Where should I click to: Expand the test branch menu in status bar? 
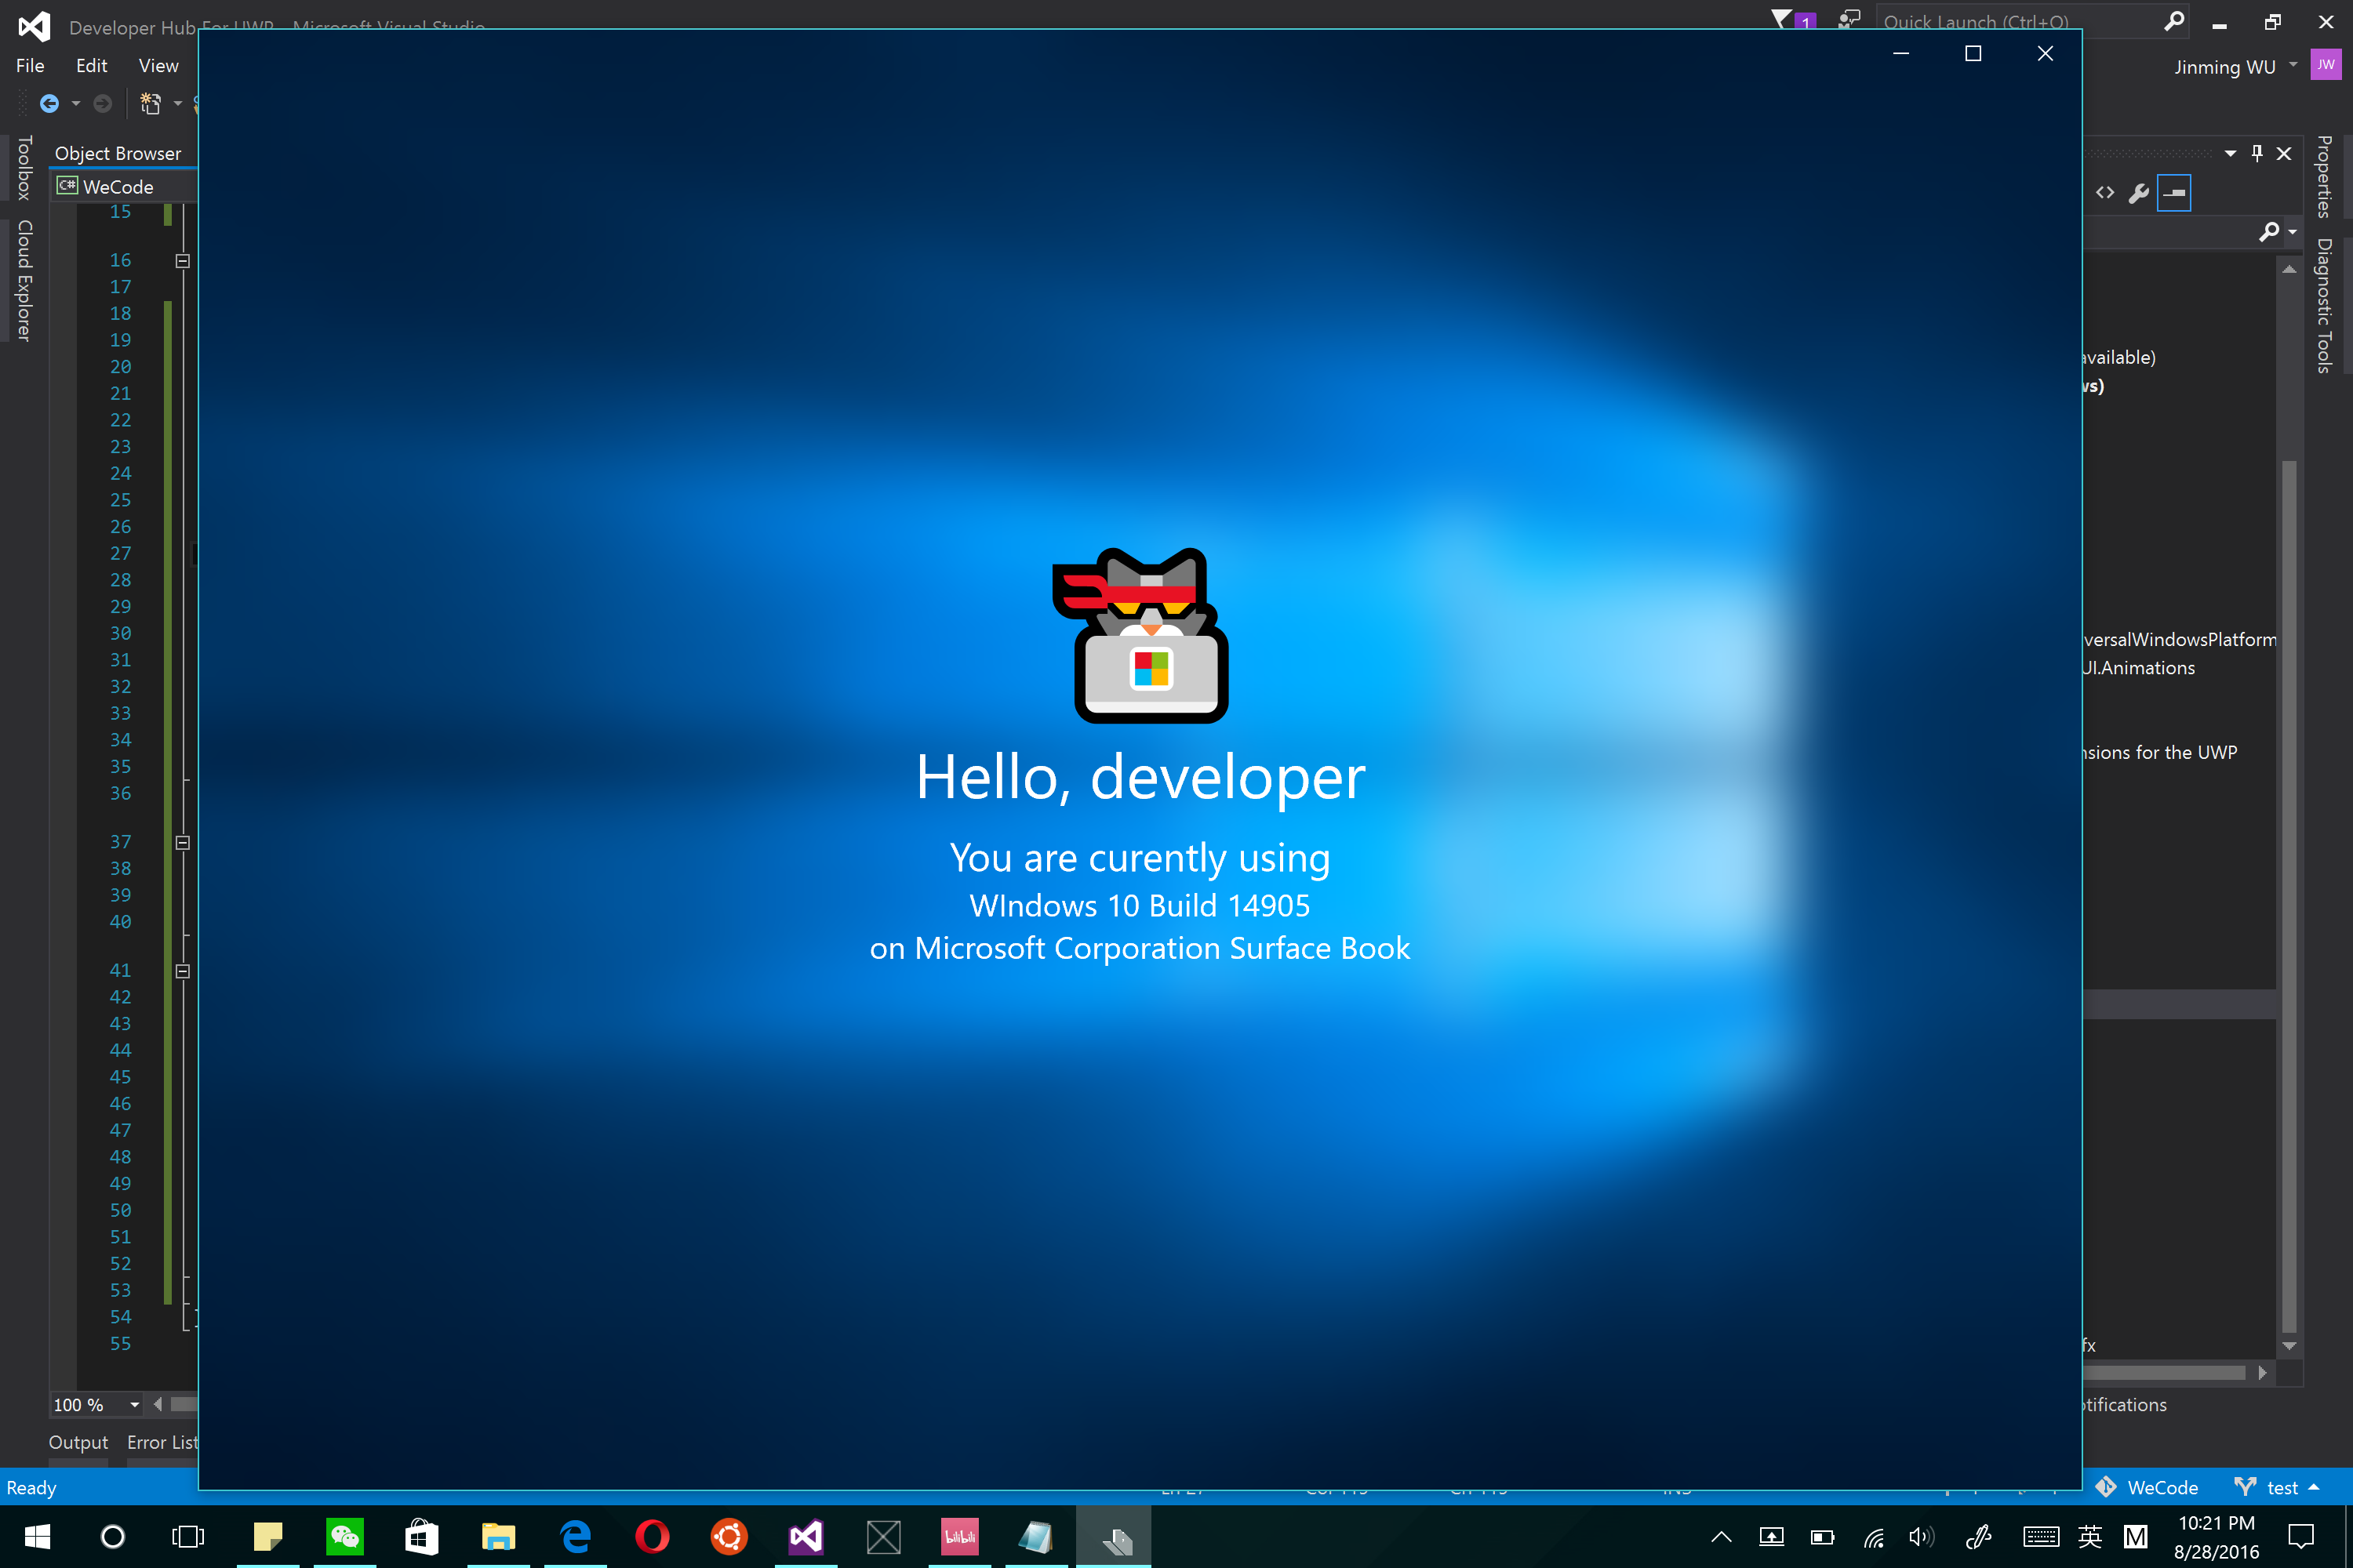pyautogui.click(x=2314, y=1487)
